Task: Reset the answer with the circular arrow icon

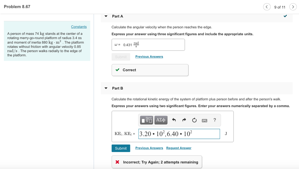Action: point(194,120)
